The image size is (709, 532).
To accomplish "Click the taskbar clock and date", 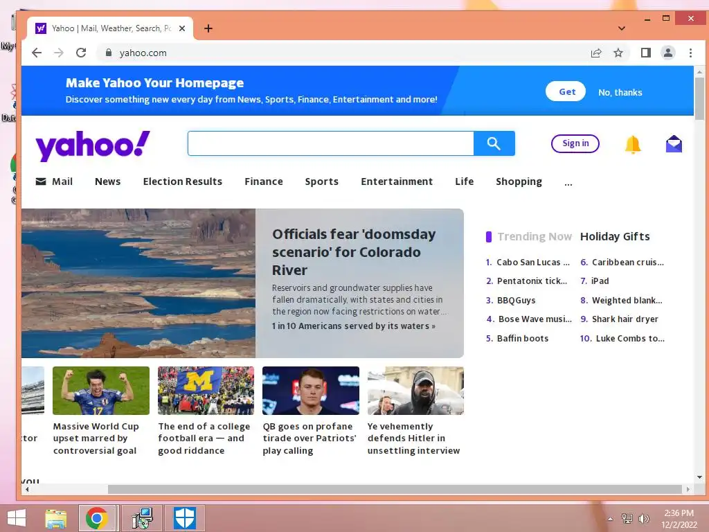I will tap(679, 519).
